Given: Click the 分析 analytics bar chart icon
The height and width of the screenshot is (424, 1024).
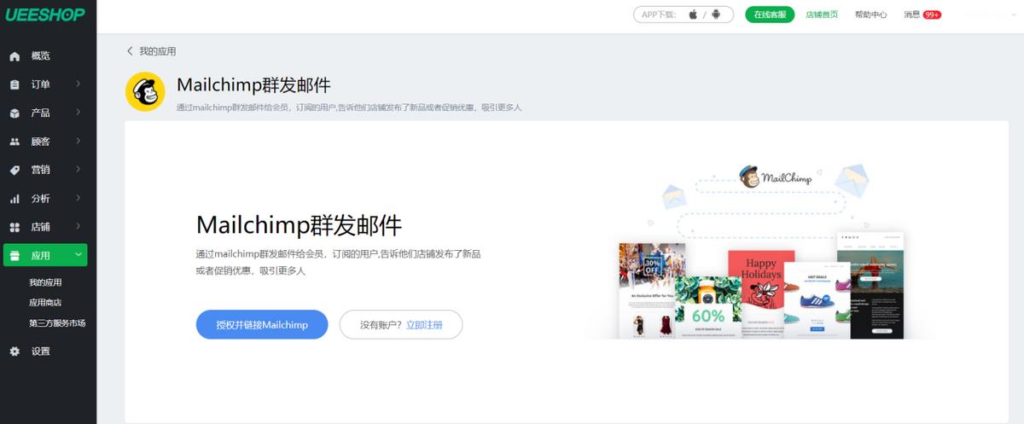Looking at the screenshot, I should (x=15, y=199).
